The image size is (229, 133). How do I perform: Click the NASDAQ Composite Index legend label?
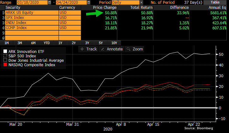pyautogui.click(x=32, y=65)
